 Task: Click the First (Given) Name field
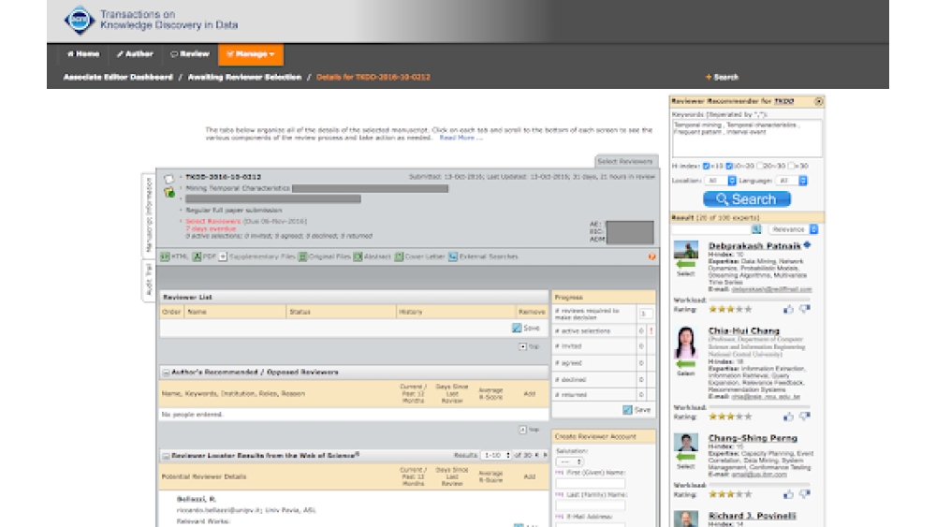(x=591, y=483)
